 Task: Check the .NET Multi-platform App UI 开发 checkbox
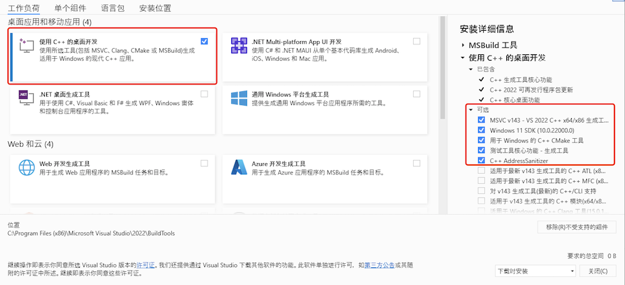click(x=416, y=41)
